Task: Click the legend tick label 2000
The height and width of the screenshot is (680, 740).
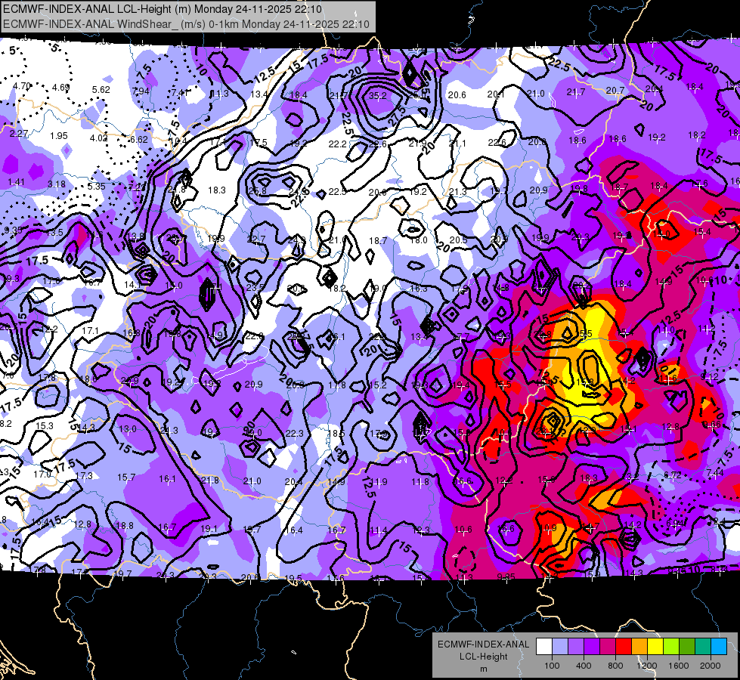Action: (x=711, y=666)
